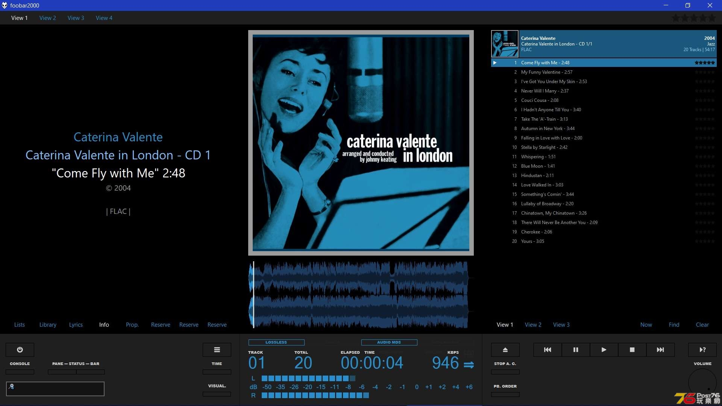Select the top View 1 tab
Viewport: 722px width, 406px height.
click(20, 18)
